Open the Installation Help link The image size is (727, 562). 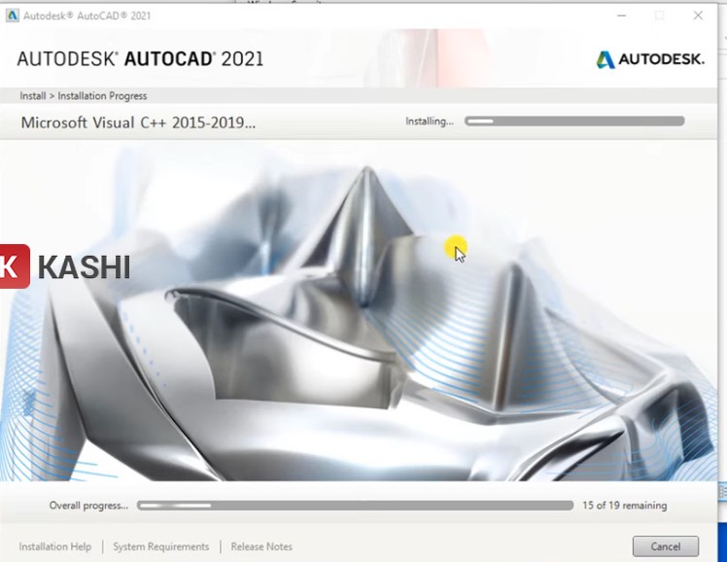tap(55, 546)
